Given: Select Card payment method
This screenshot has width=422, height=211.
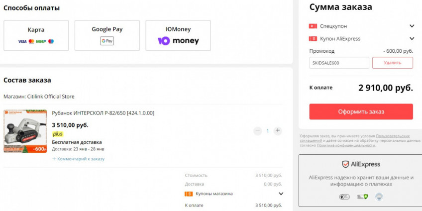Looking at the screenshot, I should (36, 35).
